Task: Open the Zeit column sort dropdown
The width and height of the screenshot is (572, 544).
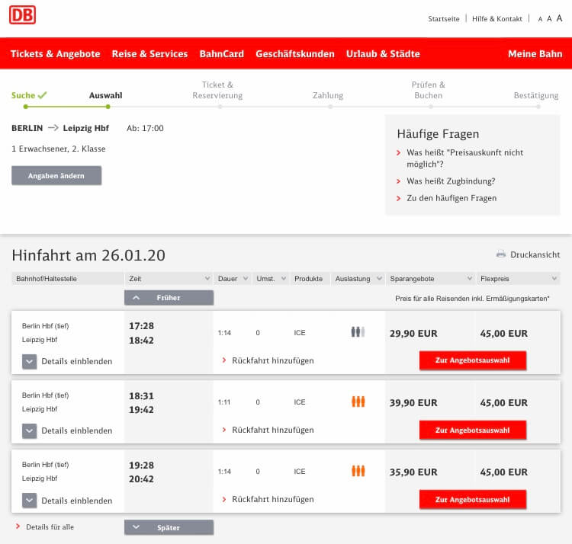Action: (x=207, y=279)
